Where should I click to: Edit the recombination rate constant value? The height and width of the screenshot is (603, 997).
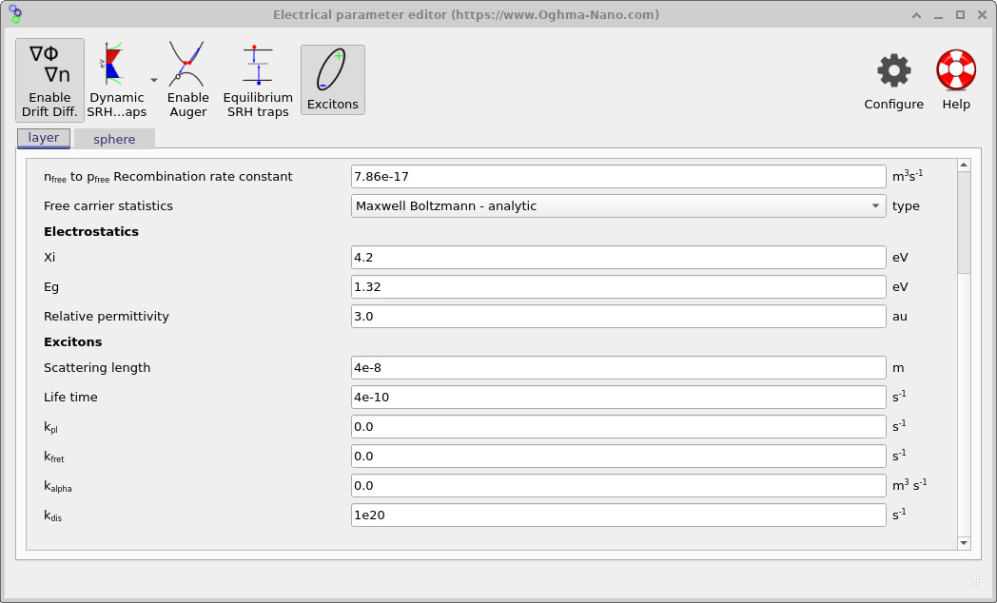(618, 176)
